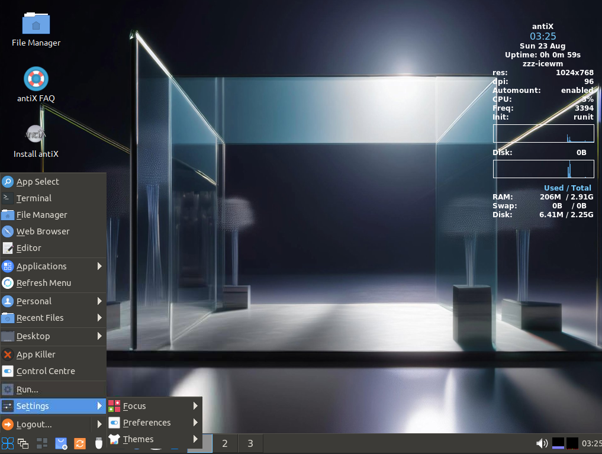The height and width of the screenshot is (454, 602).
Task: Expand the Personal submenu
Action: pos(53,301)
